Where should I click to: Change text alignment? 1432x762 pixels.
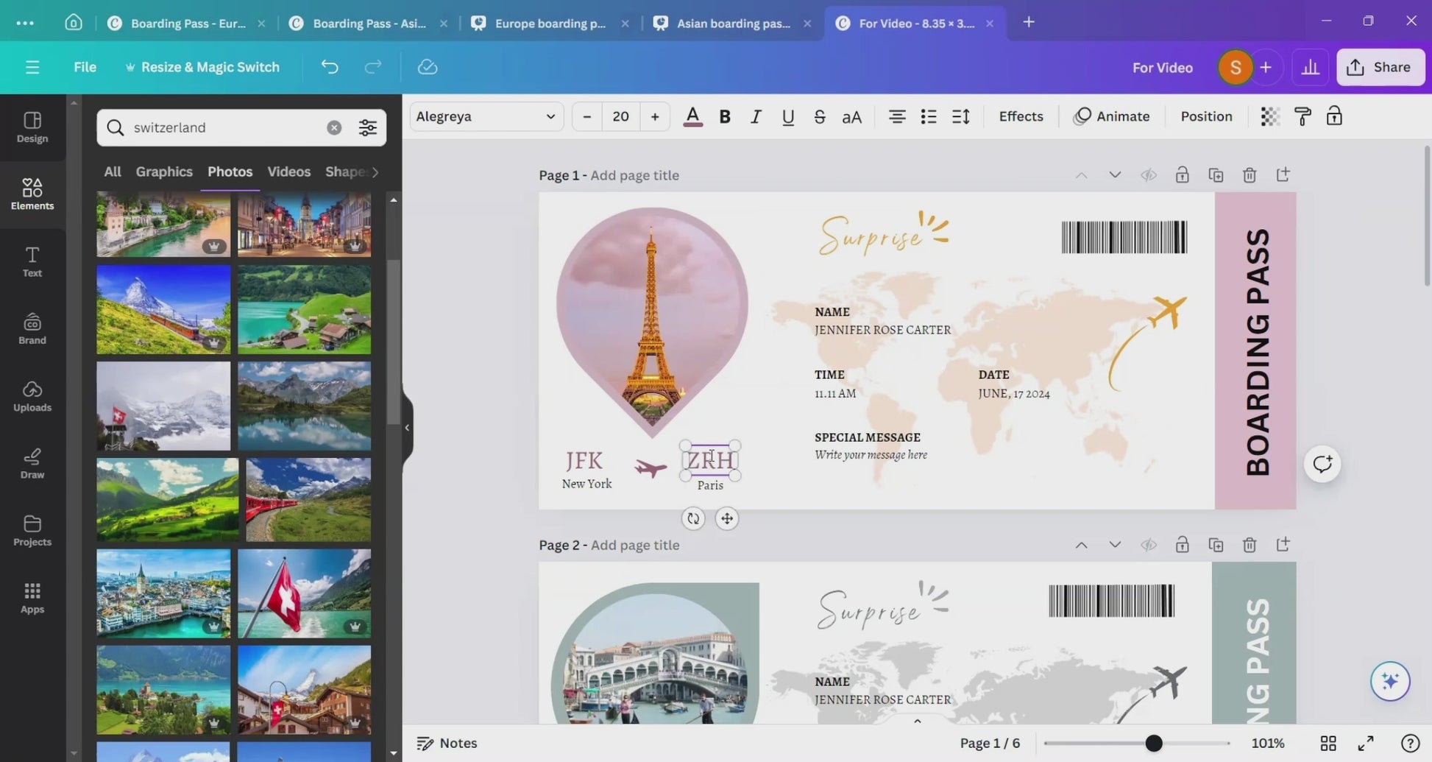(897, 116)
